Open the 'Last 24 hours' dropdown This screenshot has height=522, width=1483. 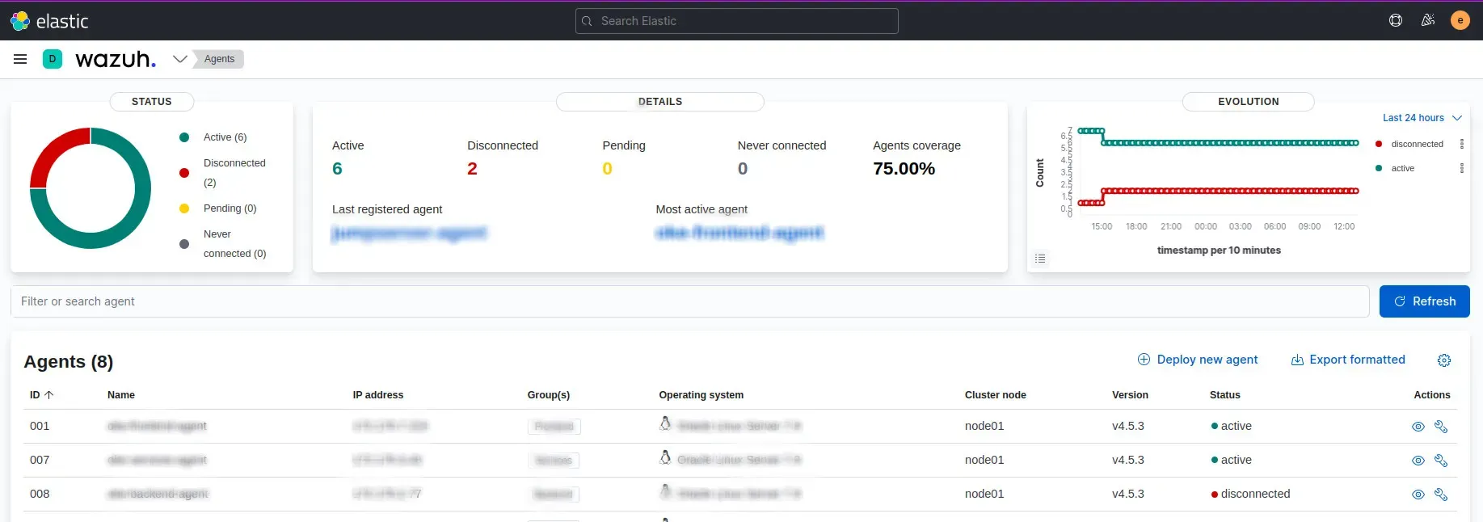1422,118
